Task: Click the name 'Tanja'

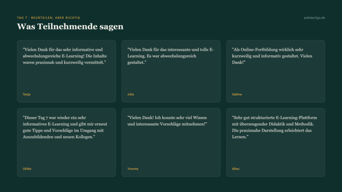Action: tap(26, 94)
